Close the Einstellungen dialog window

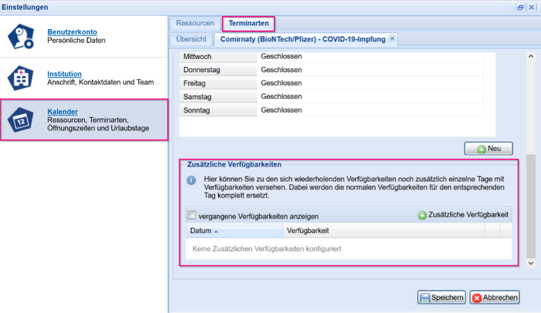point(532,7)
